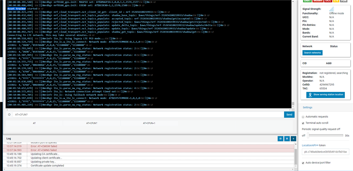Click the UICC status indicator
This screenshot has height=171, width=353.
pos(329,1)
